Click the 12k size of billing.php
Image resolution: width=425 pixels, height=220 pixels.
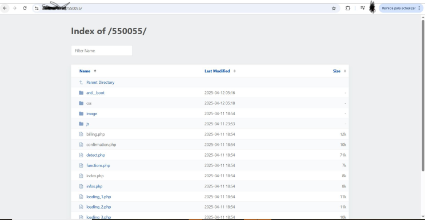pyautogui.click(x=343, y=135)
